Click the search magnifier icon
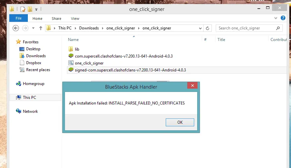The width and height of the screenshot is (291, 168). [278, 28]
